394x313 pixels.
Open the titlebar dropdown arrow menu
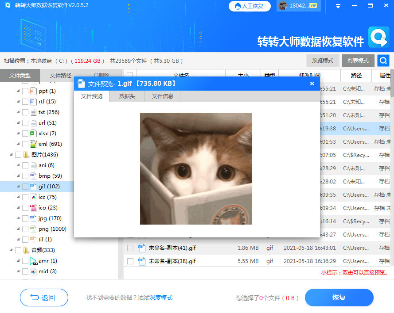337,6
